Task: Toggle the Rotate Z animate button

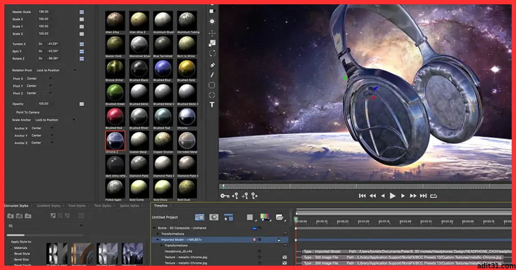Action: click(x=82, y=58)
